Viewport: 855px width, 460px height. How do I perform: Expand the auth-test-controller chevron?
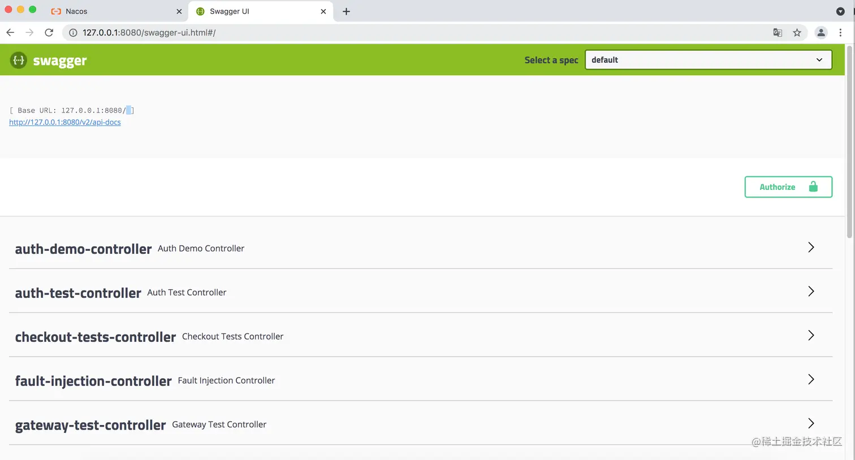point(811,292)
